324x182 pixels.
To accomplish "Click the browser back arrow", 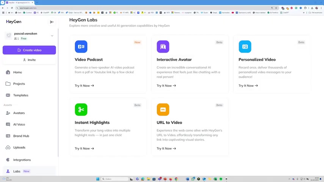I will click(x=3, y=8).
